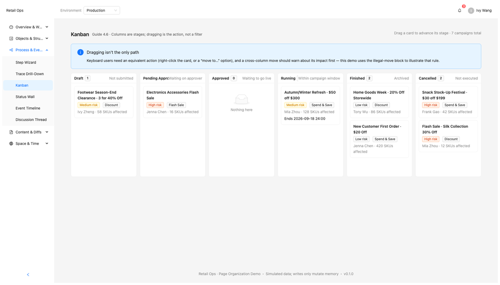Click the Running column header

point(310,78)
